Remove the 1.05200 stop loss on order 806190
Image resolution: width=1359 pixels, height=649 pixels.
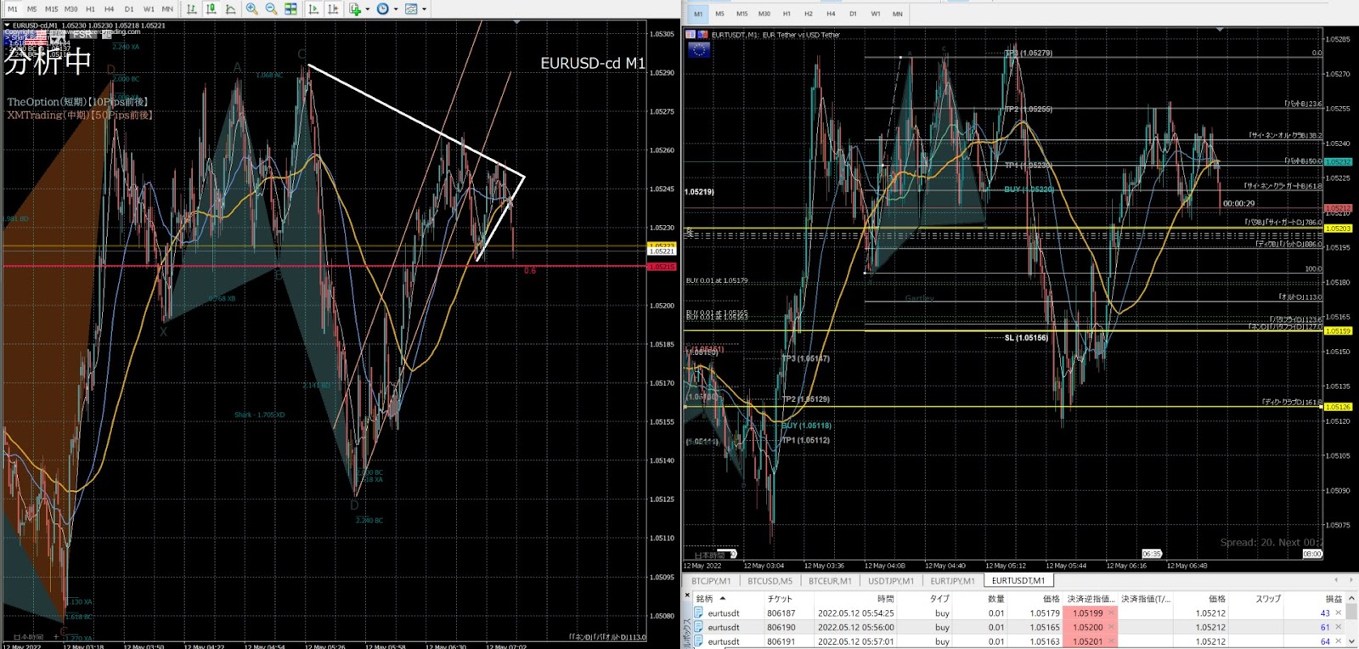(1111, 627)
